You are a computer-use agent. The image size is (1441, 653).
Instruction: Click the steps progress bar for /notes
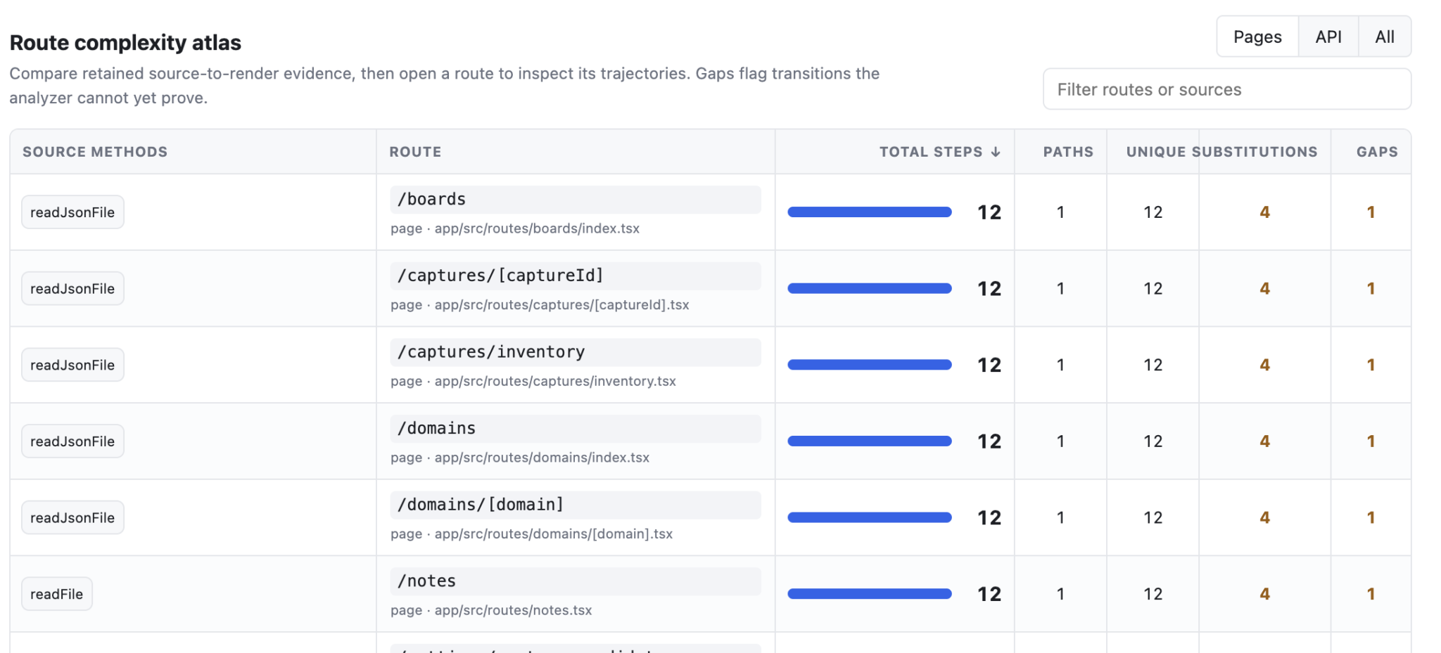(870, 594)
